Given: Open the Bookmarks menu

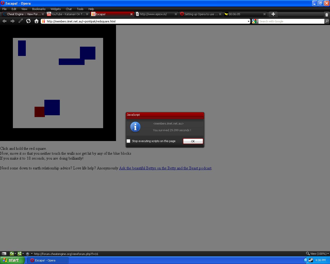Looking at the screenshot, I should coord(39,9).
